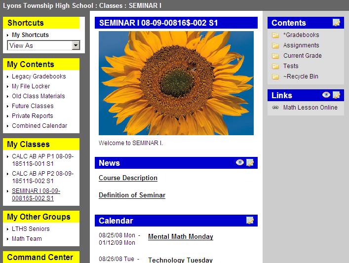
Task: Click the Lyons Township High School breadcrumb
Action: coord(48,5)
